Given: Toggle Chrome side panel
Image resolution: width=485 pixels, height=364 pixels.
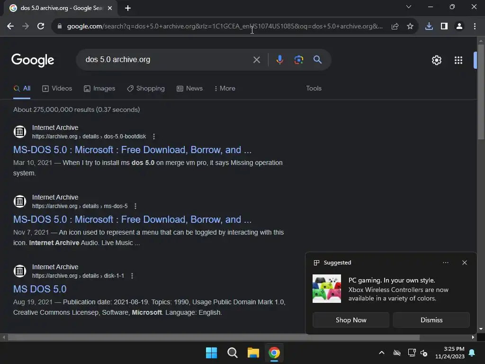Looking at the screenshot, I should click(x=444, y=27).
